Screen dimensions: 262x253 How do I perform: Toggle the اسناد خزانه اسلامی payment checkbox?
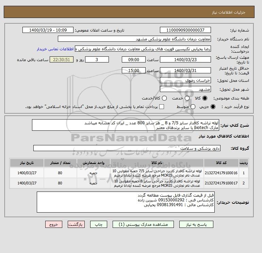click(162, 107)
